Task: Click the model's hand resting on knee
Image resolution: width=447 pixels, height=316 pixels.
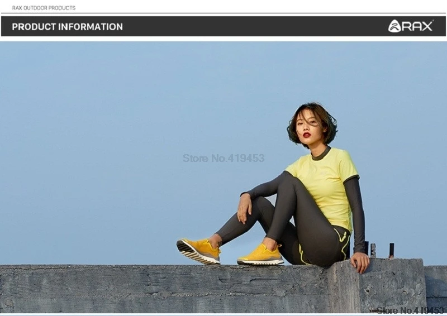Action: [245, 208]
